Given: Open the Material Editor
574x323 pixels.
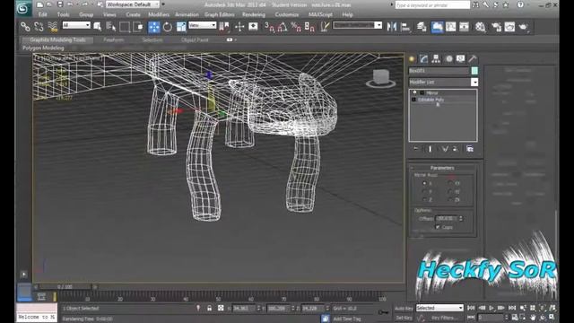Looking at the screenshot, I should tap(481, 27).
